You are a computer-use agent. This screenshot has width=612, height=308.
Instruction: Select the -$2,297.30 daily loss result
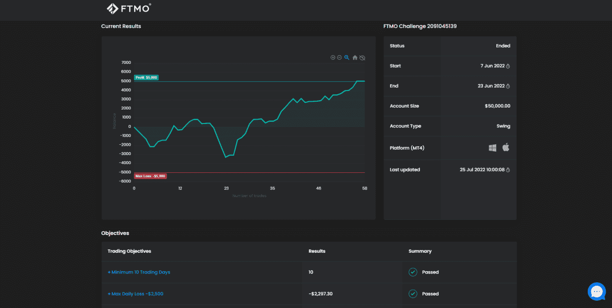pyautogui.click(x=321, y=293)
